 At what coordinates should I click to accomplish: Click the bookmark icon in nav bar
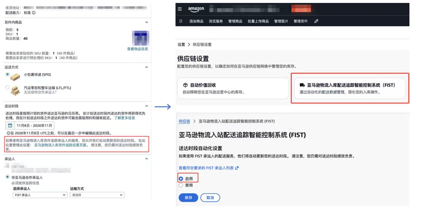(181, 21)
